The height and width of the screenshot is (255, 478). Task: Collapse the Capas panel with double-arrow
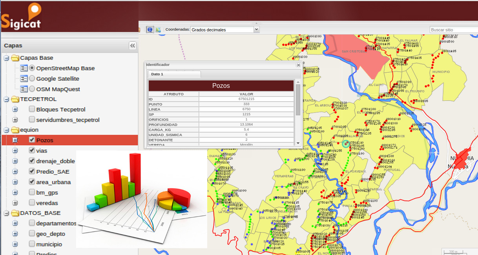(x=133, y=46)
